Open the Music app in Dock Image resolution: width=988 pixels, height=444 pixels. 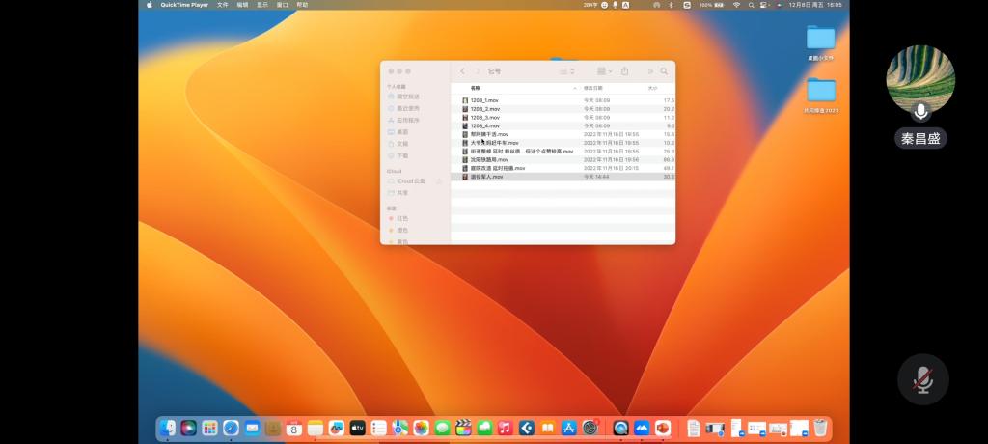coord(506,429)
